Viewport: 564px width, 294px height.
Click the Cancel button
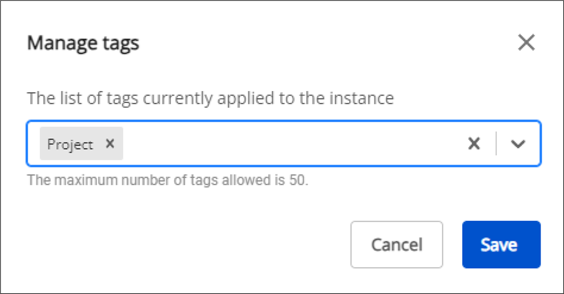click(396, 244)
